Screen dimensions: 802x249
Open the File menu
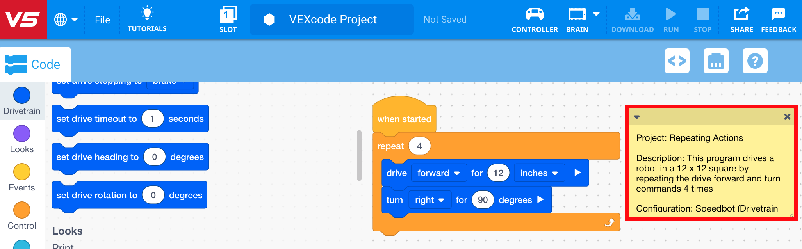102,20
